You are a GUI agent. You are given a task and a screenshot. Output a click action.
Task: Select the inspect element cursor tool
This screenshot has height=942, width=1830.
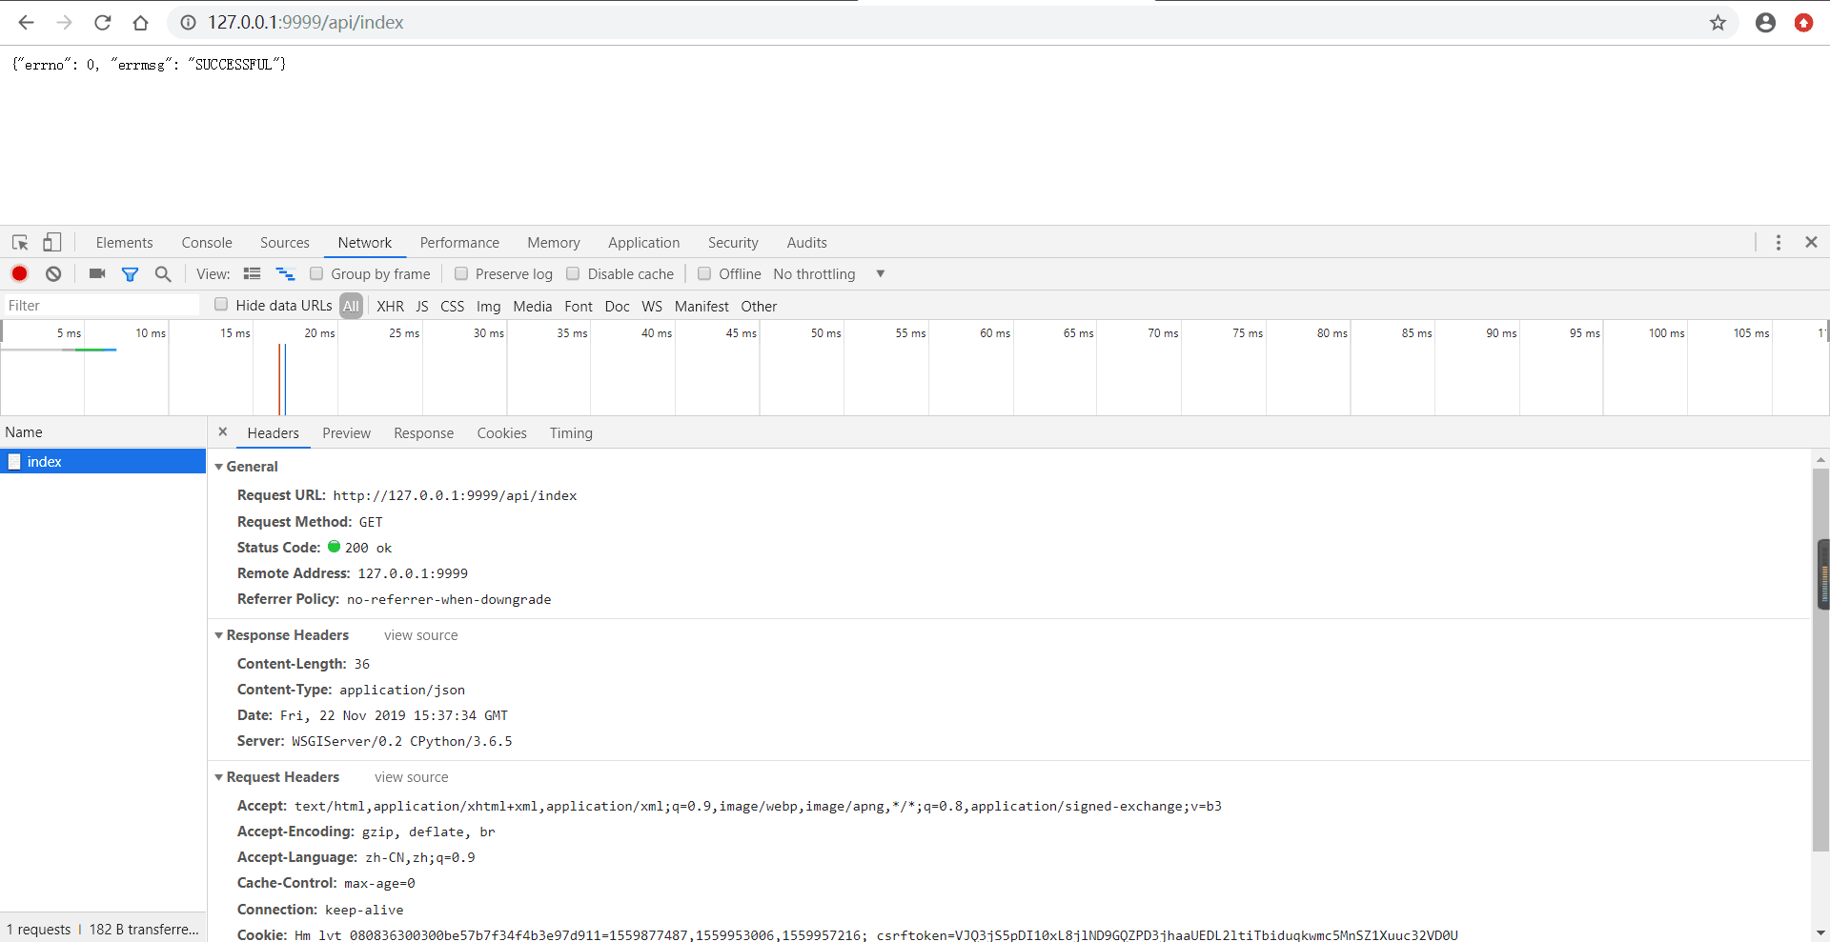pos(19,243)
